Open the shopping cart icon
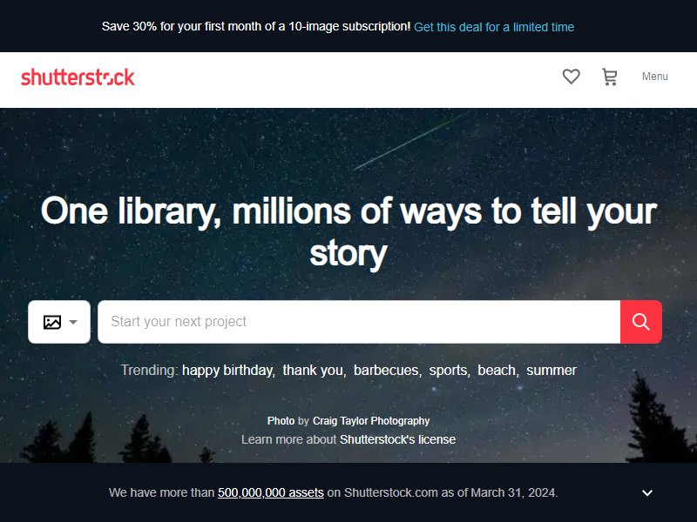The width and height of the screenshot is (697, 522). point(609,77)
